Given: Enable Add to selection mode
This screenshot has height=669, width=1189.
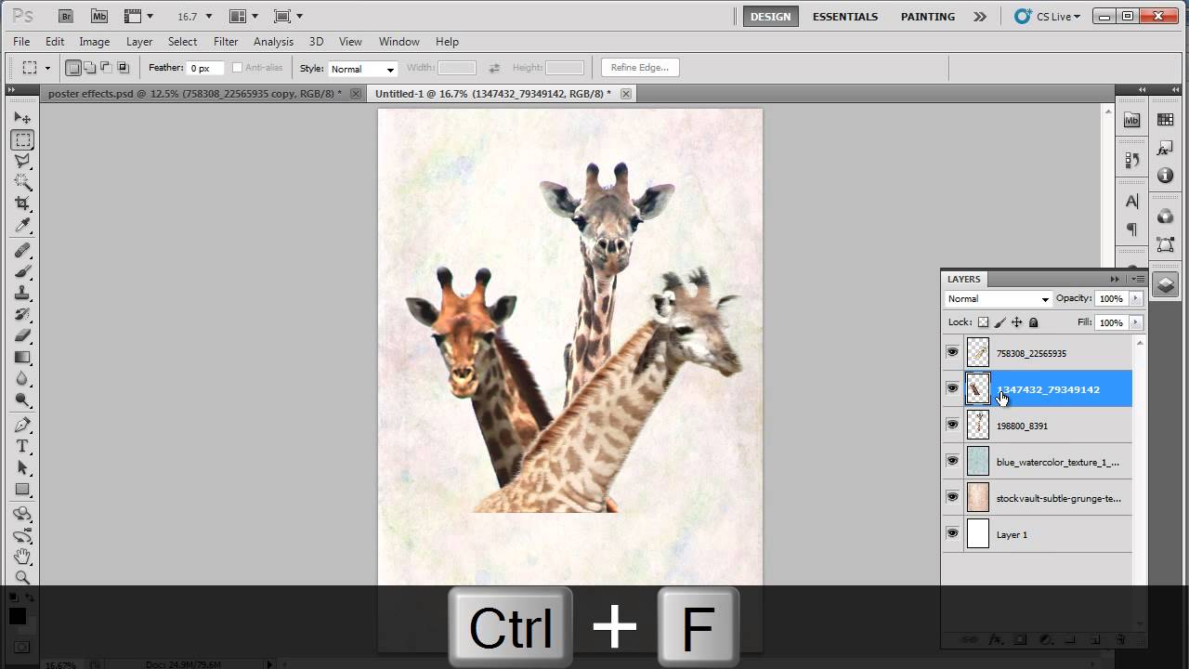Looking at the screenshot, I should [89, 68].
